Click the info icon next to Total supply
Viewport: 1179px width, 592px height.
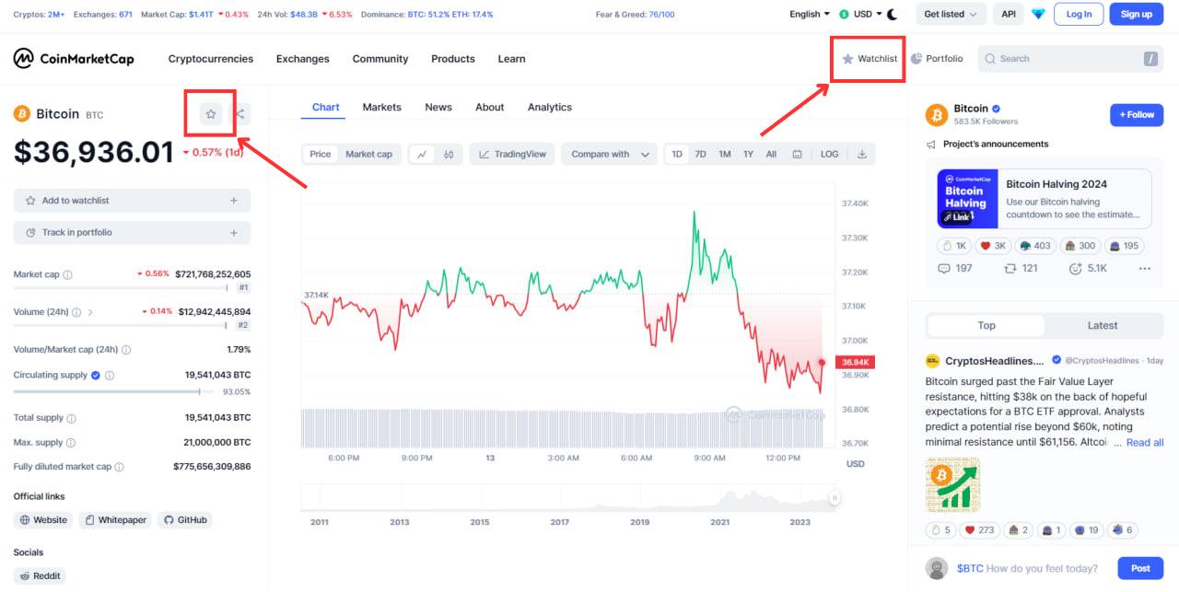coord(71,418)
